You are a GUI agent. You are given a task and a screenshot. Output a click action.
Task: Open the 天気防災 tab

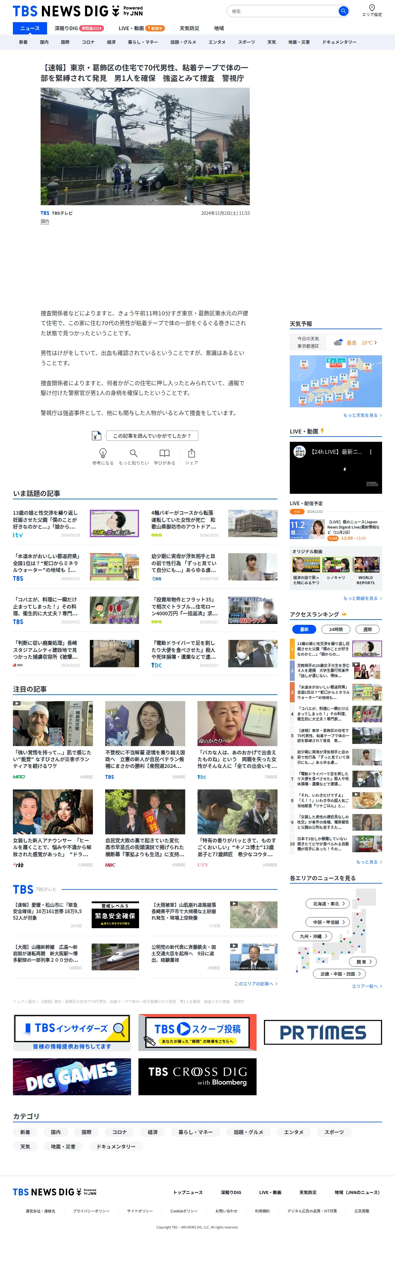[x=190, y=29]
